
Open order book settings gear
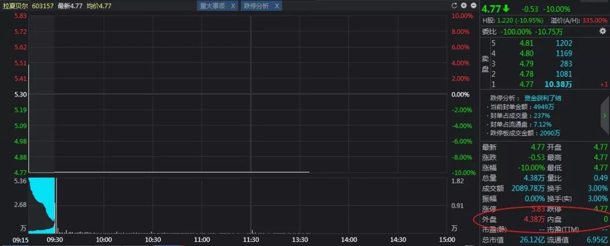pos(602,32)
